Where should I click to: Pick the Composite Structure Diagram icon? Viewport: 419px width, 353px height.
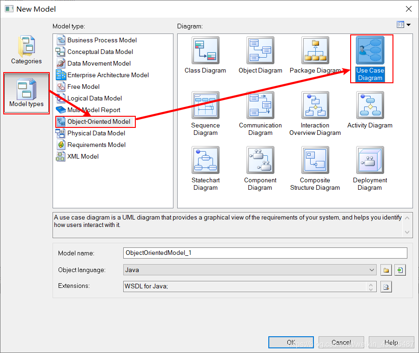(315, 160)
